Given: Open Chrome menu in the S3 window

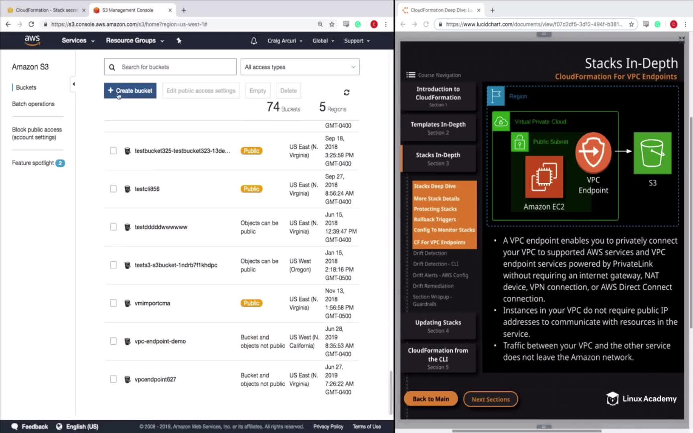Looking at the screenshot, I should coord(386,24).
